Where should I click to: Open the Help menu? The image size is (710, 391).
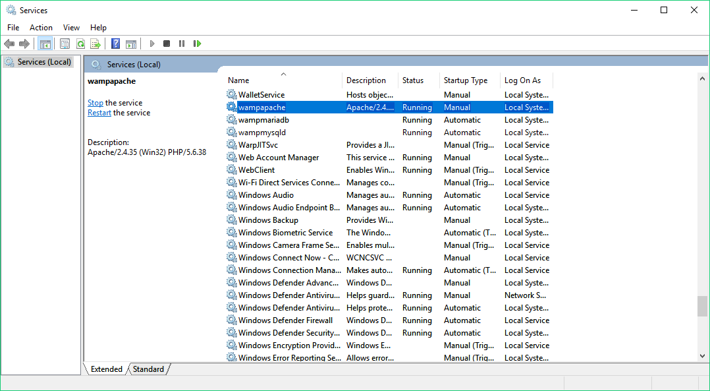tap(98, 28)
